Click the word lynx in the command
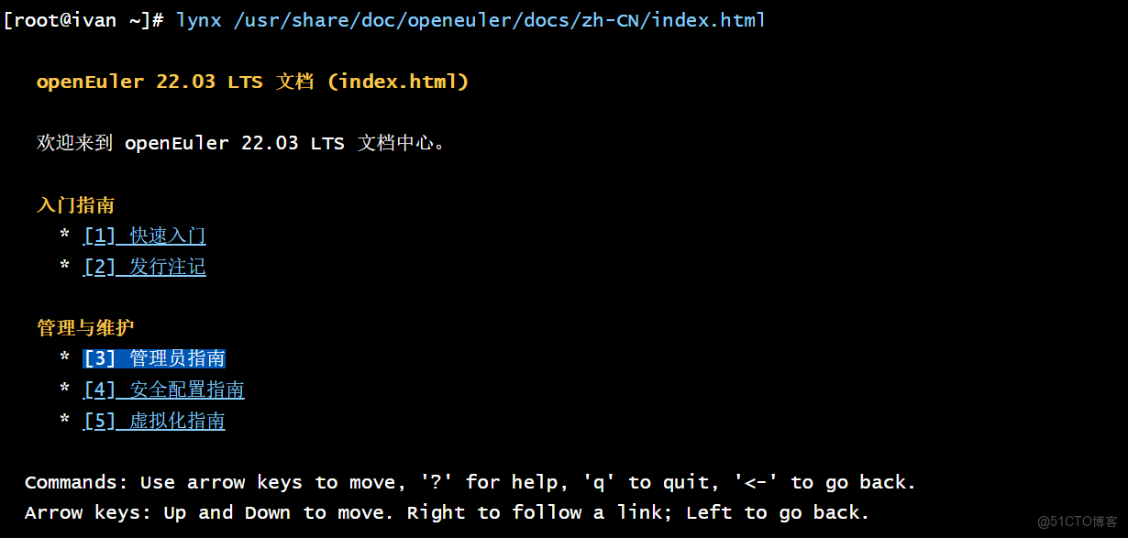The height and width of the screenshot is (538, 1128). (198, 19)
